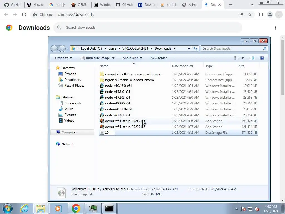Reload the Chrome downloads page
This screenshot has height=214, width=285.
pyautogui.click(x=24, y=14)
